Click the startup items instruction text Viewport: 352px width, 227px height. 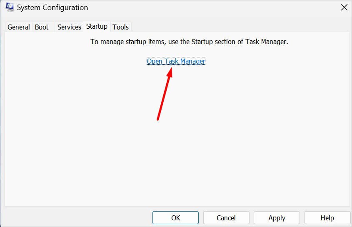coord(189,42)
